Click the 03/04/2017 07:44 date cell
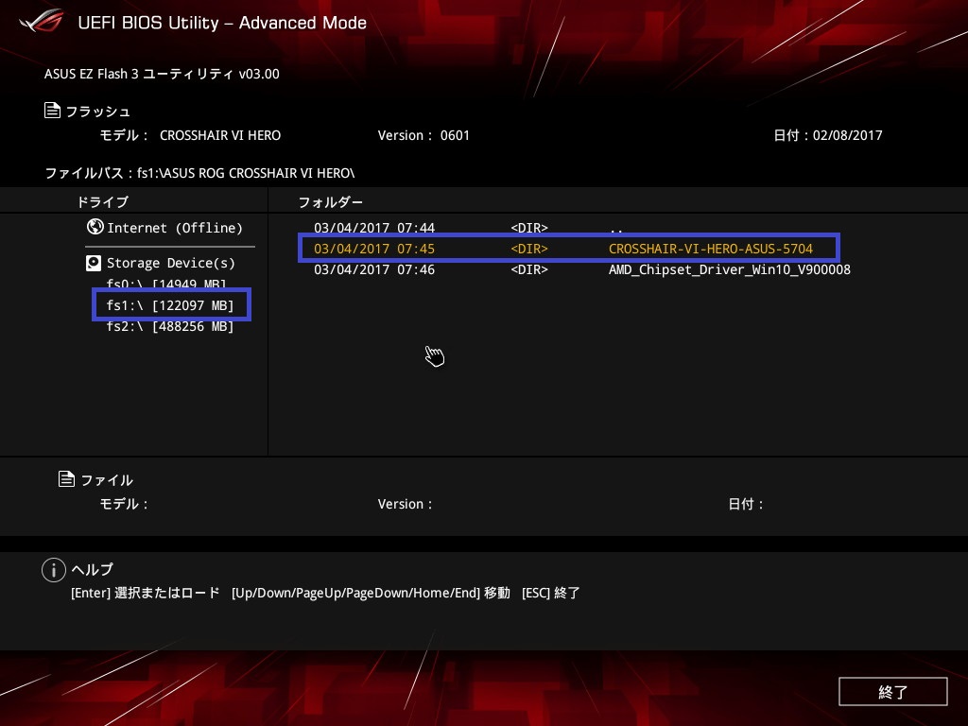This screenshot has width=968, height=726. 374,228
